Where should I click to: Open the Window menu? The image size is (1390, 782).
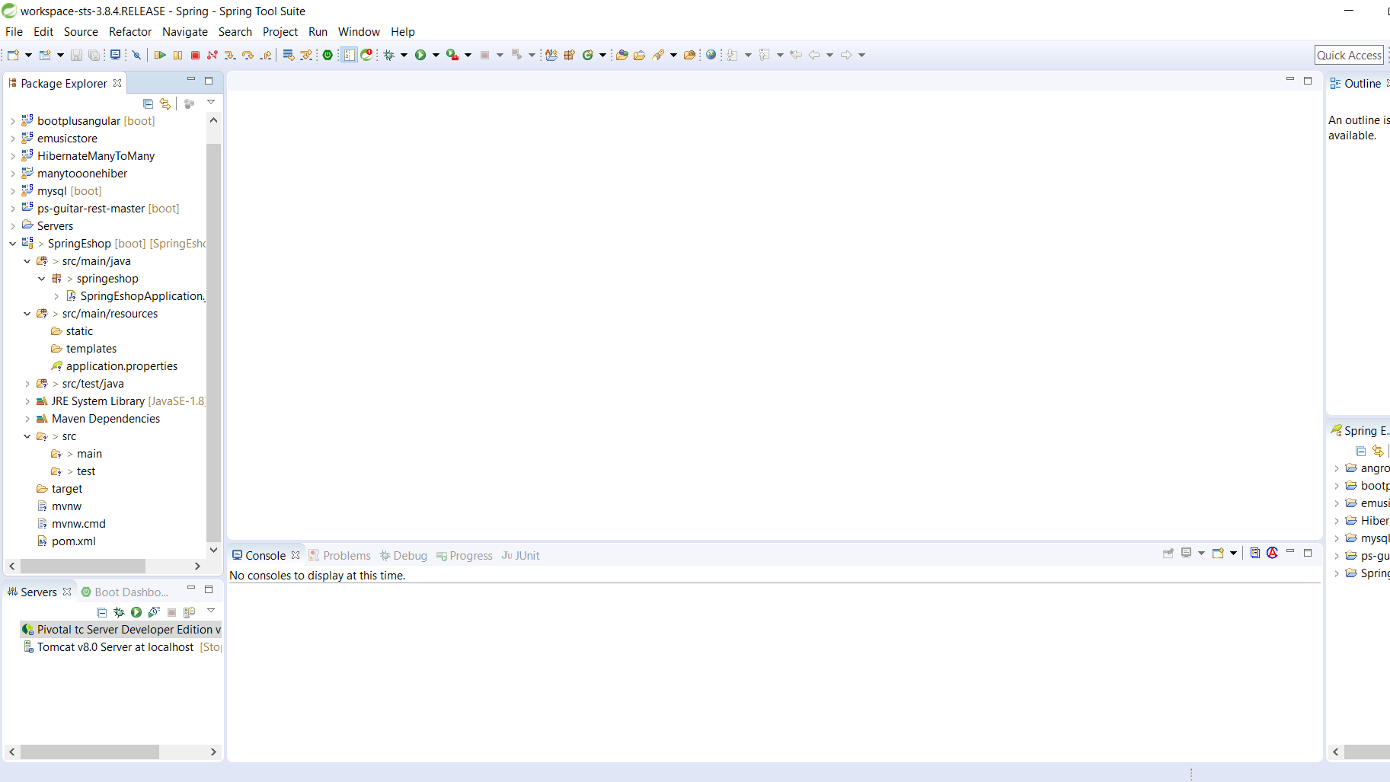(359, 32)
